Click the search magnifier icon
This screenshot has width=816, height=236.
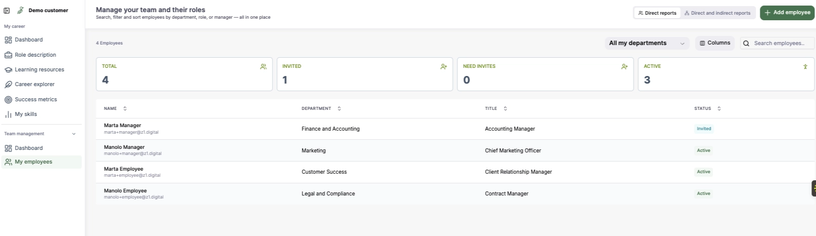coord(746,44)
